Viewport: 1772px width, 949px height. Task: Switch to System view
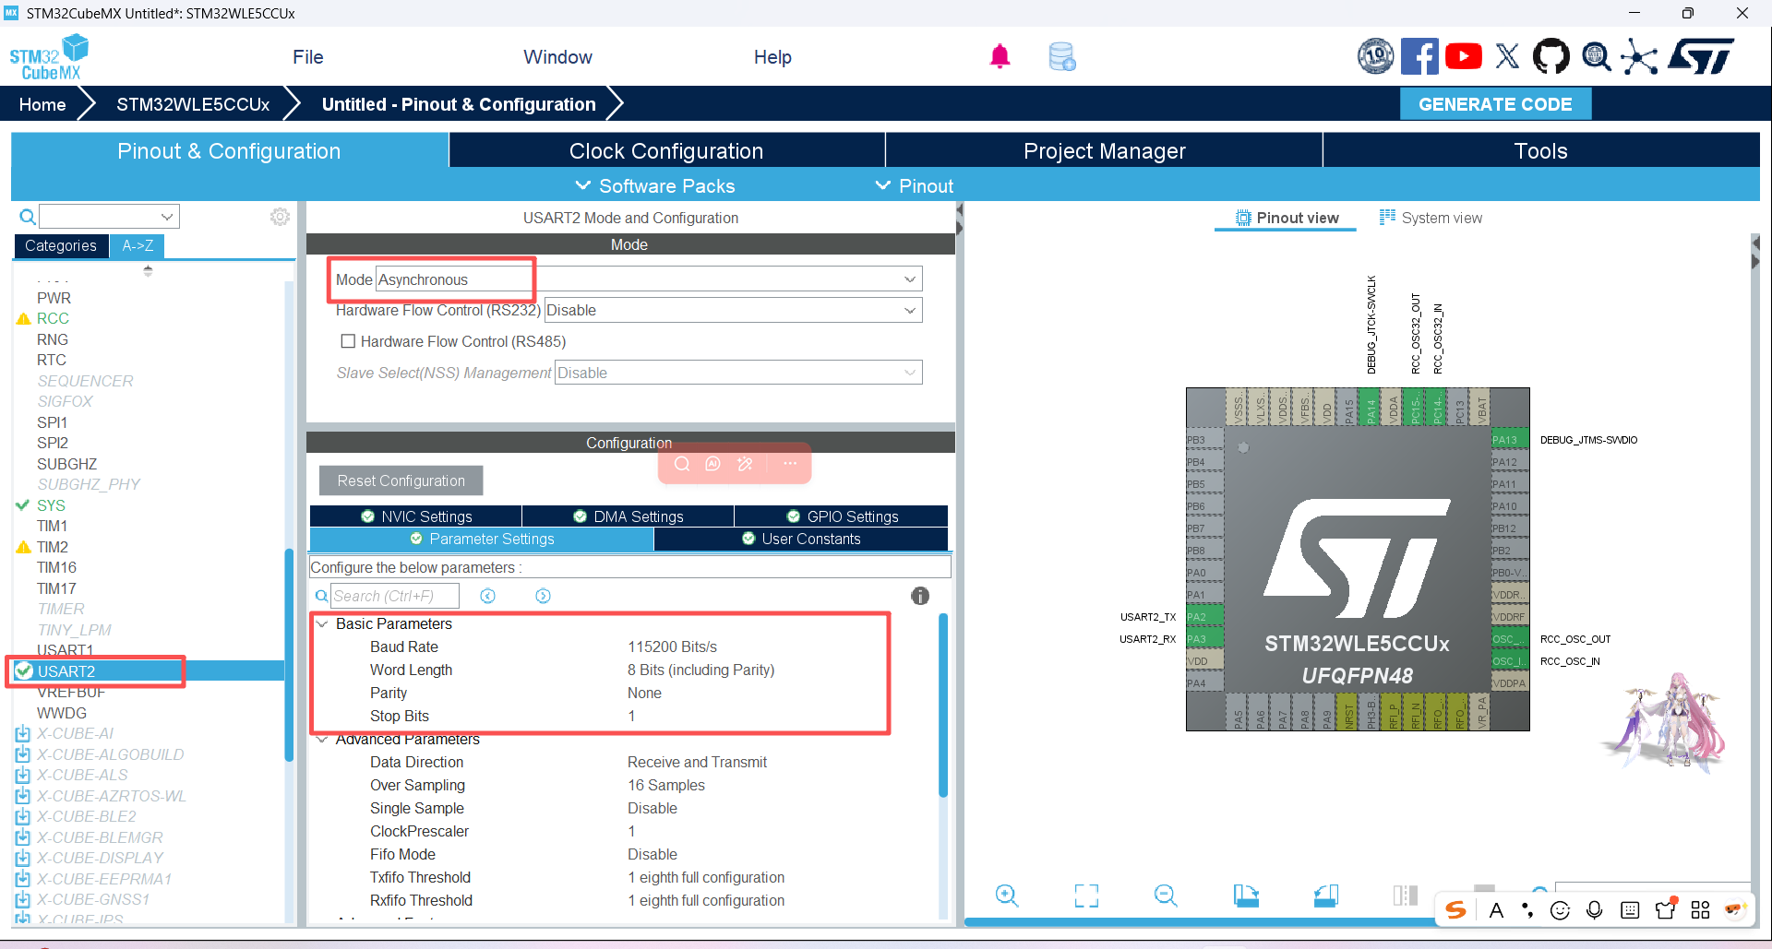tap(1431, 218)
